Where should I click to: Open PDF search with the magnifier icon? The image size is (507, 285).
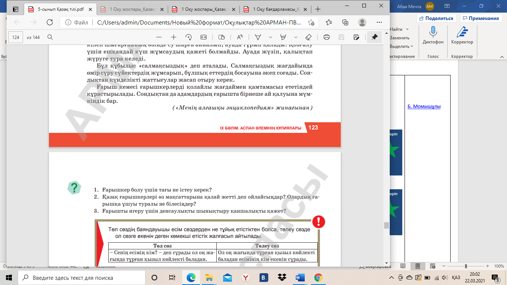(50, 37)
